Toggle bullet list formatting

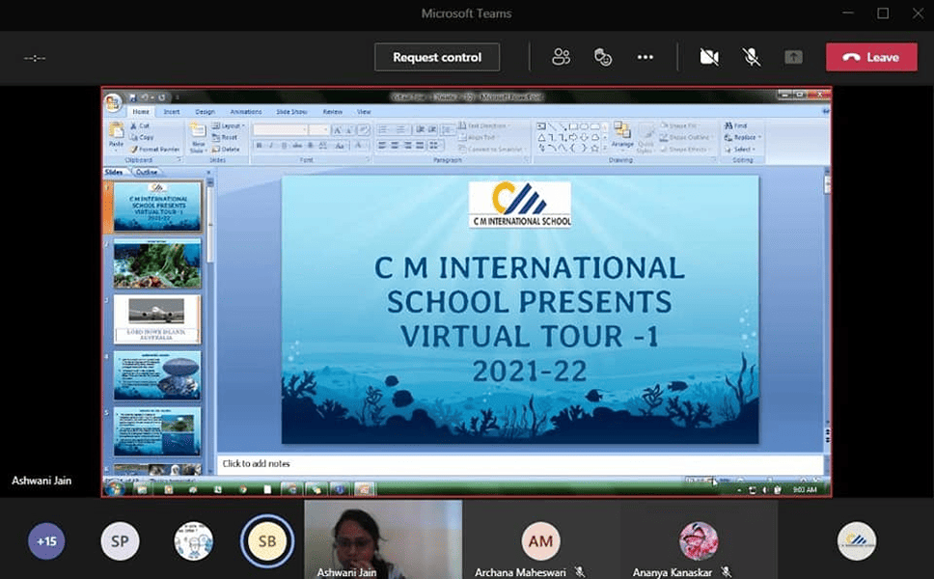click(383, 130)
